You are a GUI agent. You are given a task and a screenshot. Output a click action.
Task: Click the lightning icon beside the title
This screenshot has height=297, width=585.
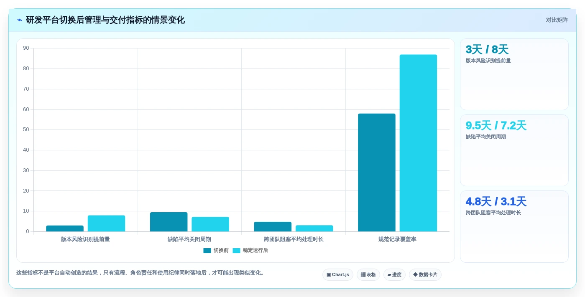pyautogui.click(x=20, y=20)
